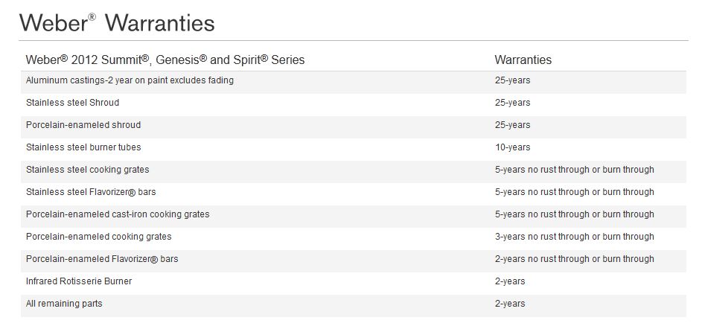This screenshot has height=326, width=705.
Task: Select the Aluminum castings row label
Action: [130, 80]
